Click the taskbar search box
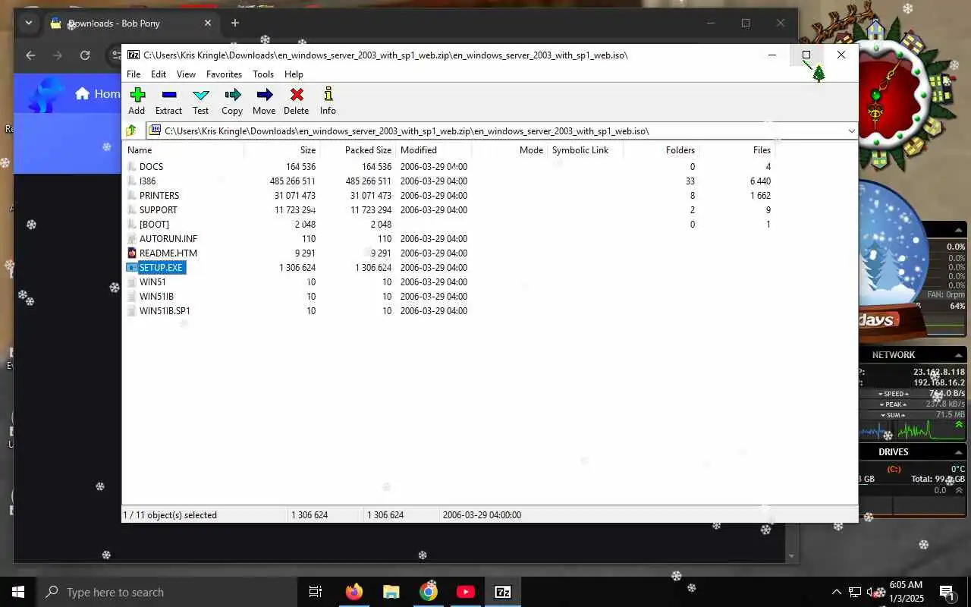The height and width of the screenshot is (607, 971). (166, 592)
